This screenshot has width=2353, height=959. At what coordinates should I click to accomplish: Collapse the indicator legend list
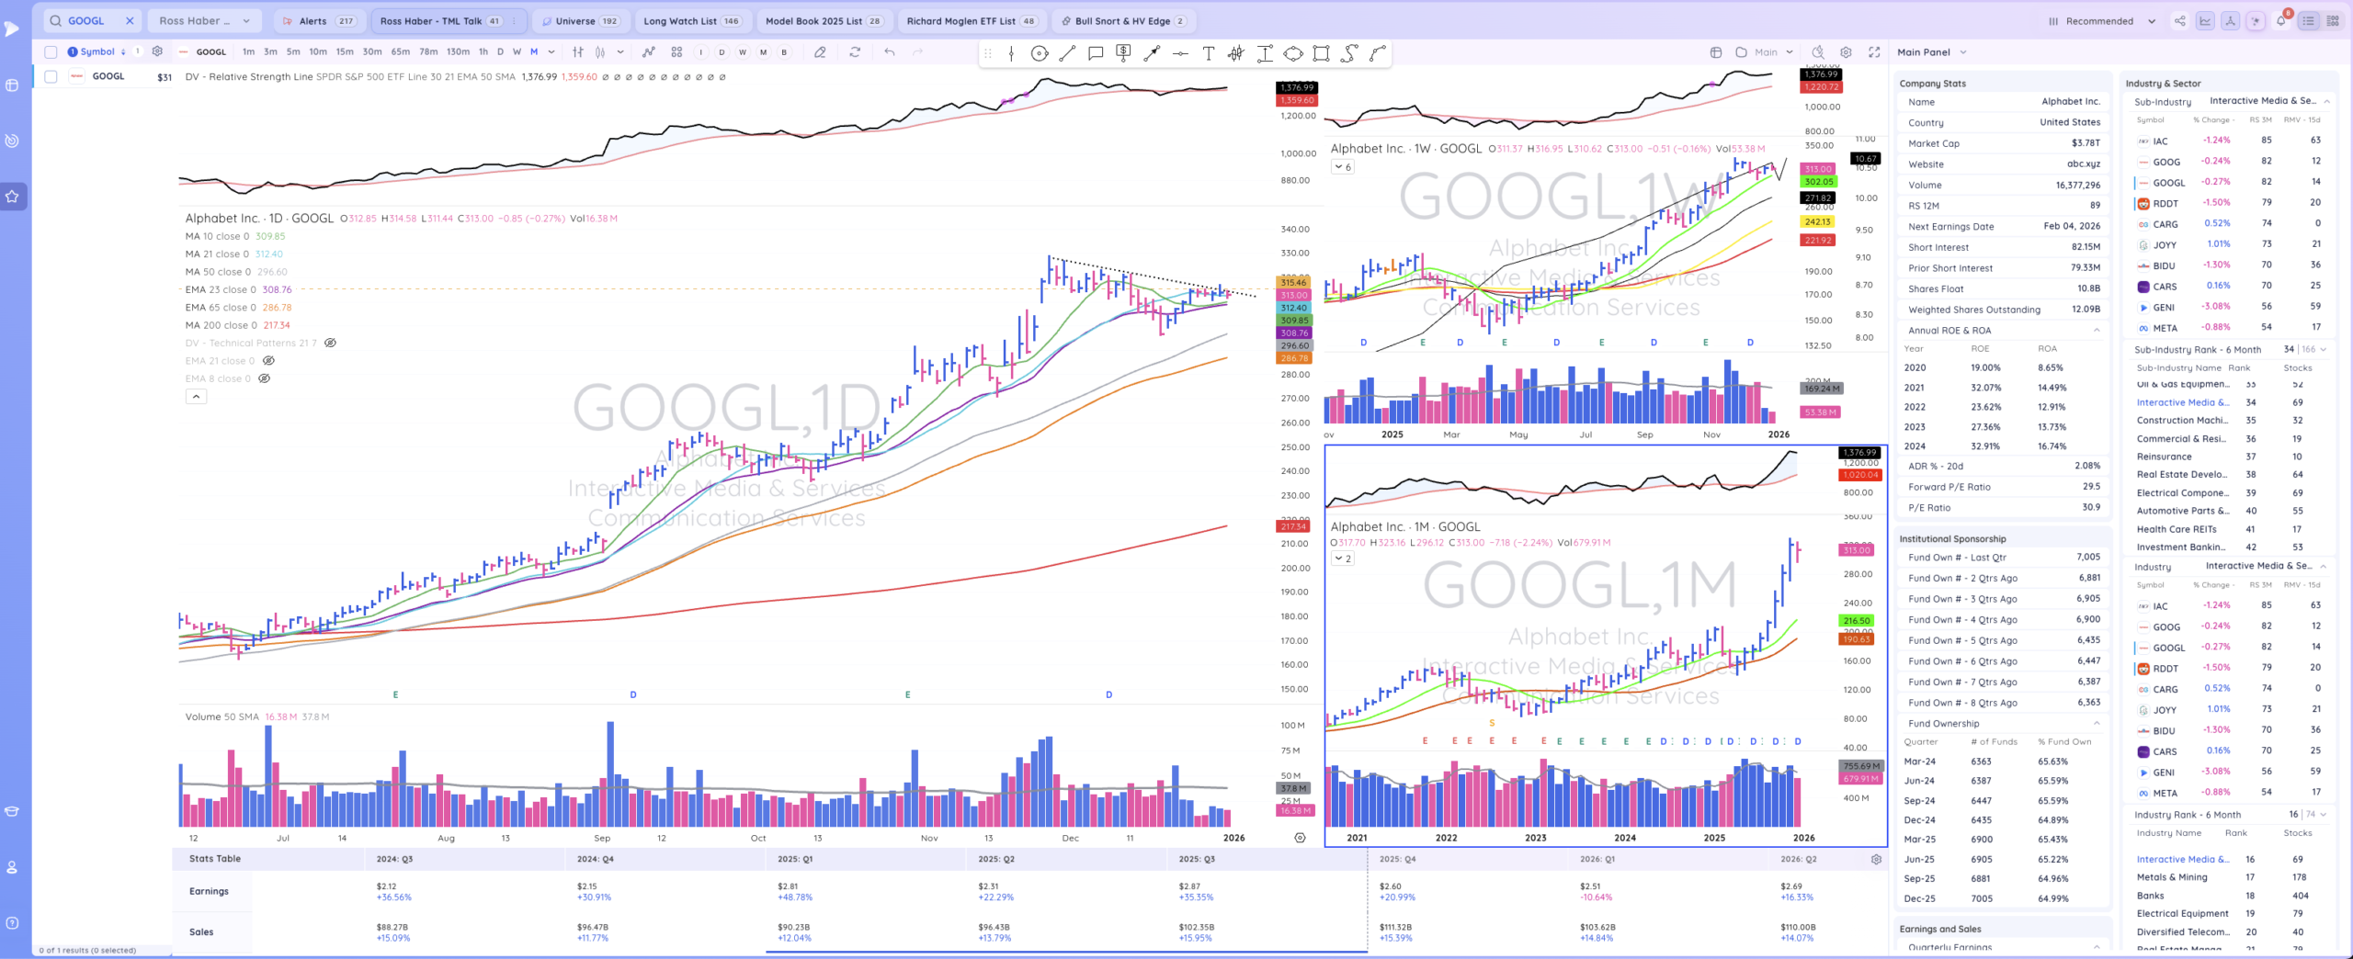[196, 397]
